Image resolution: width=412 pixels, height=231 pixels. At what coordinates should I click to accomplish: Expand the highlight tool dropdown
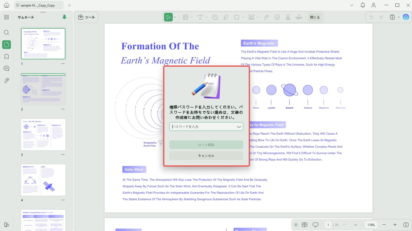192,17
